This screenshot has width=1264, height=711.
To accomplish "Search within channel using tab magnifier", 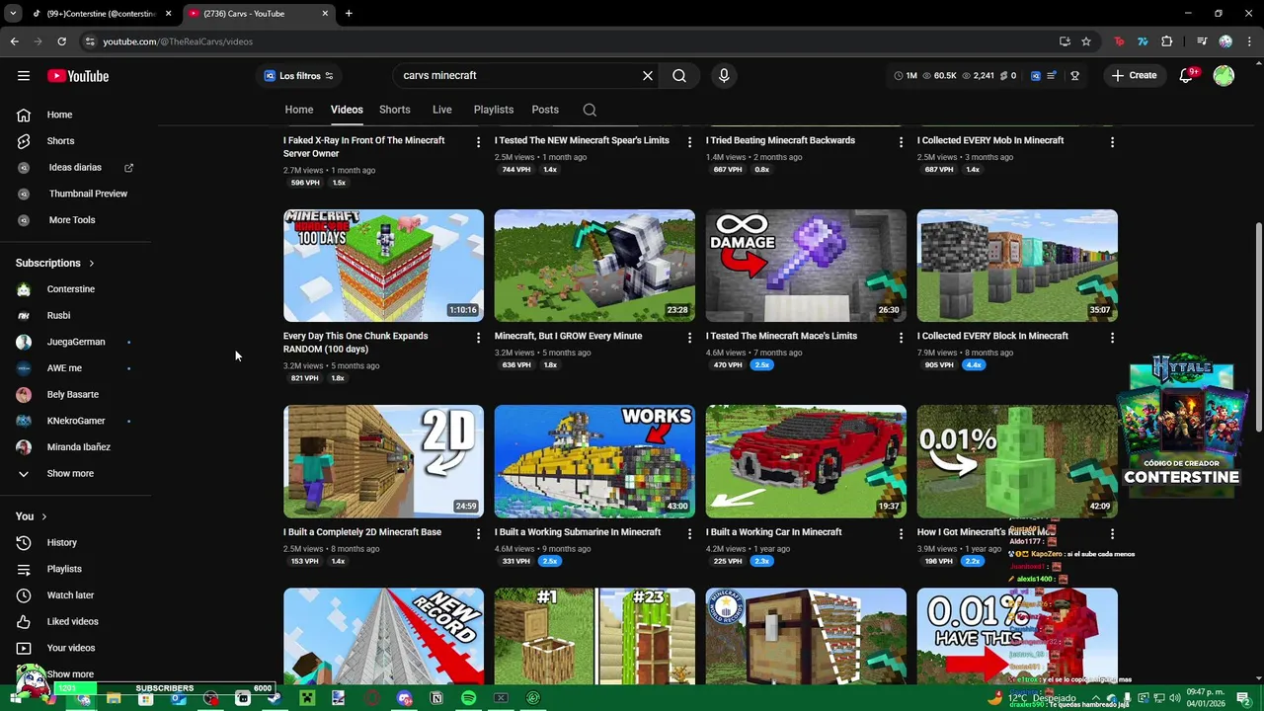I will coord(590,110).
